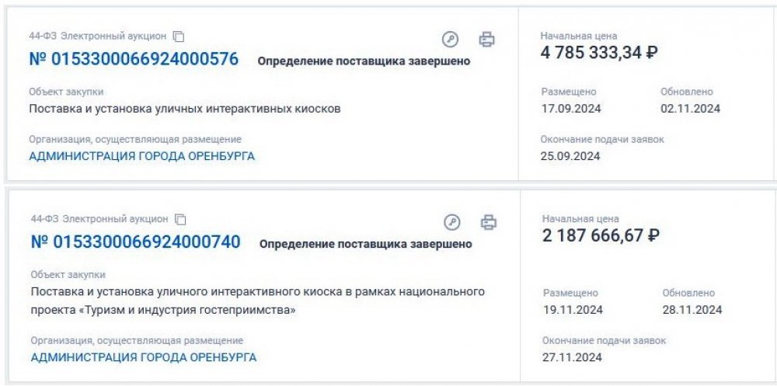Viewport: 777px width, 386px height.
Task: Open АДМИНИСТРАЦИЯ ГОРОДА ОРЕНБУРГА link in second card
Action: coord(144,357)
